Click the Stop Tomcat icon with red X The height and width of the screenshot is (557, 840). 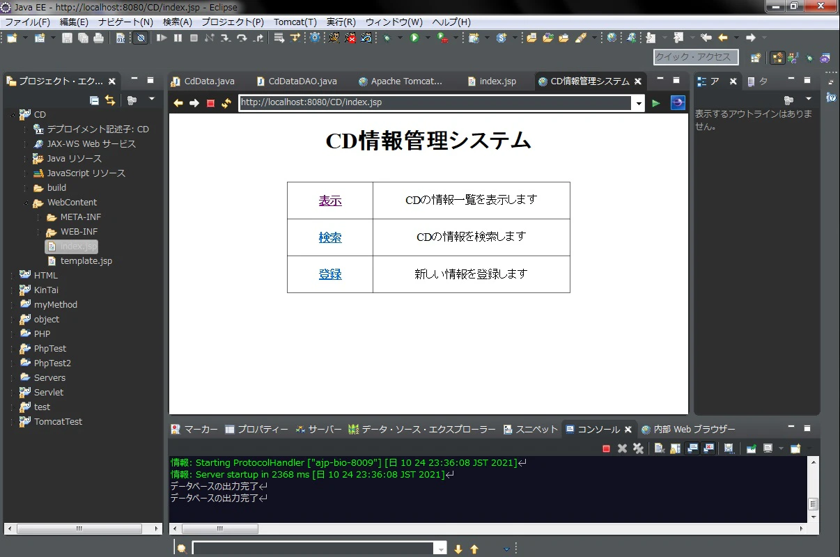coord(350,38)
